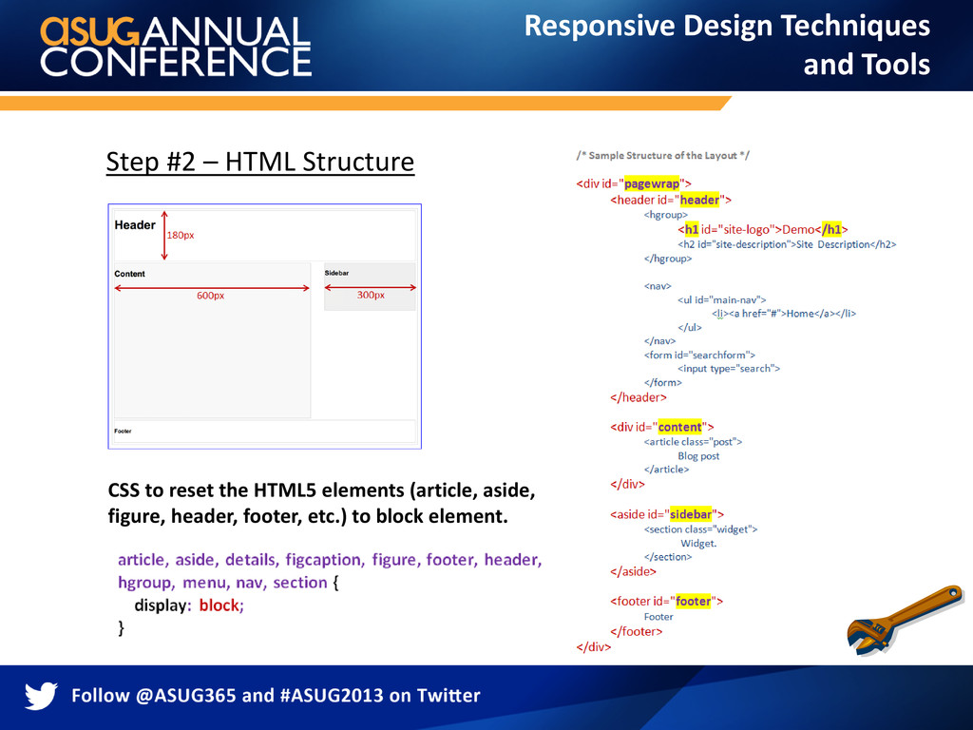Click the ASUG Annual Conference logo
The height and width of the screenshot is (730, 973).
(x=176, y=47)
